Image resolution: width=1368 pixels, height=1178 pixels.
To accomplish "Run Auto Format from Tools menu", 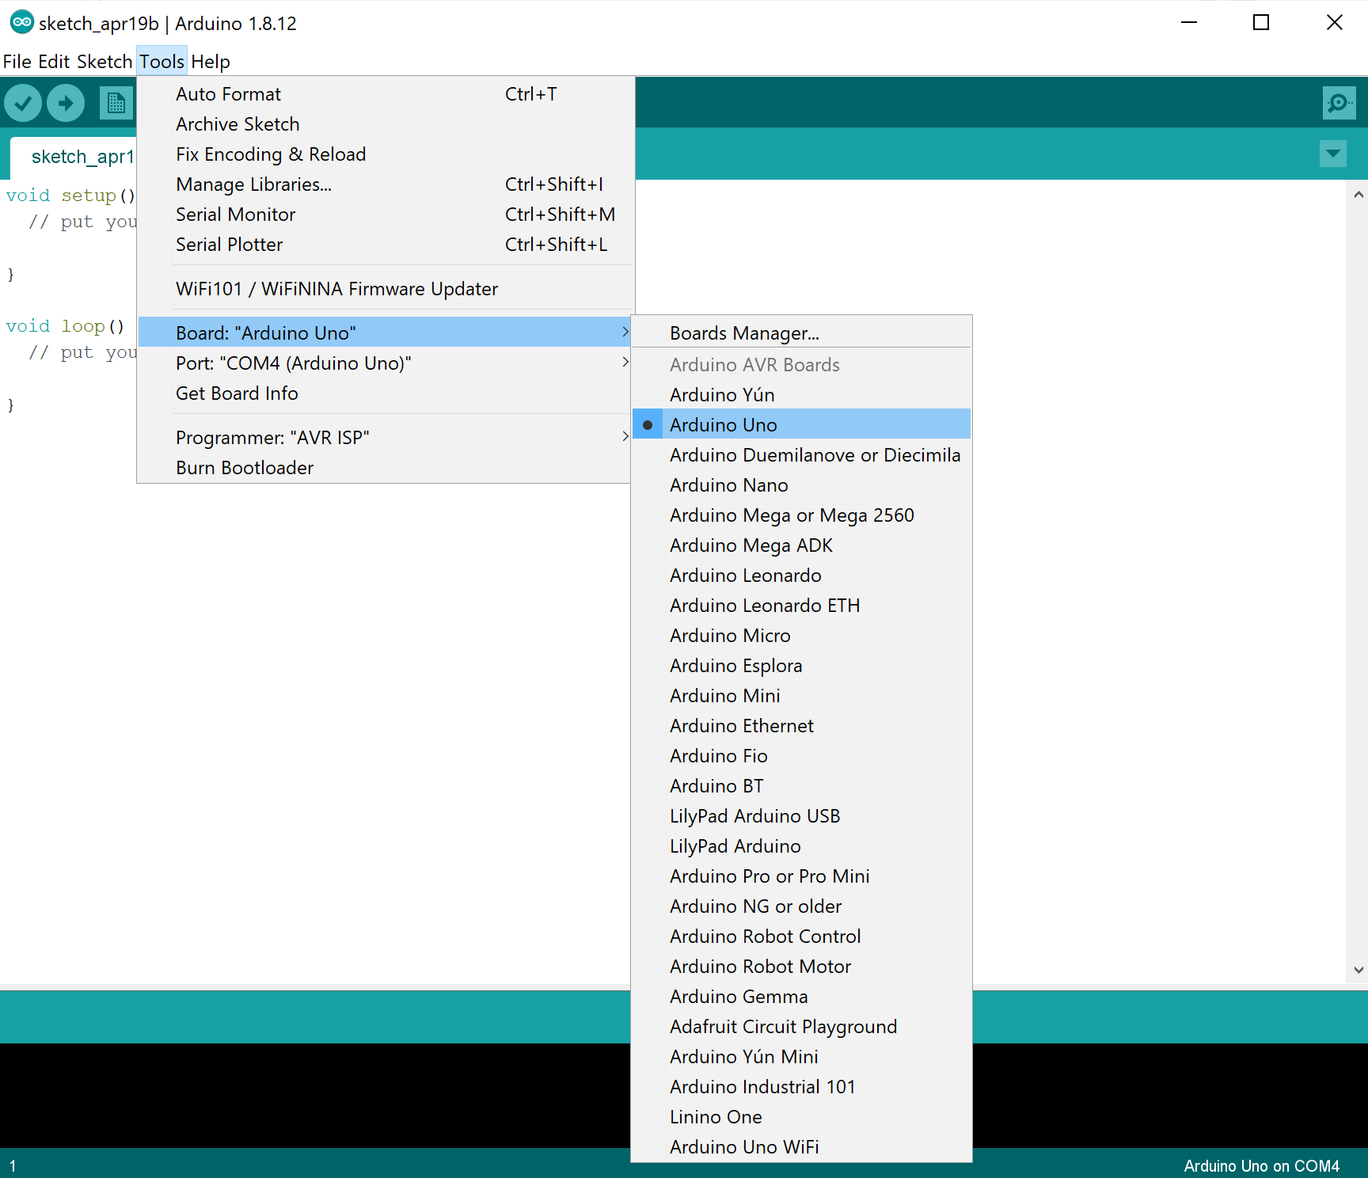I will coord(386,93).
